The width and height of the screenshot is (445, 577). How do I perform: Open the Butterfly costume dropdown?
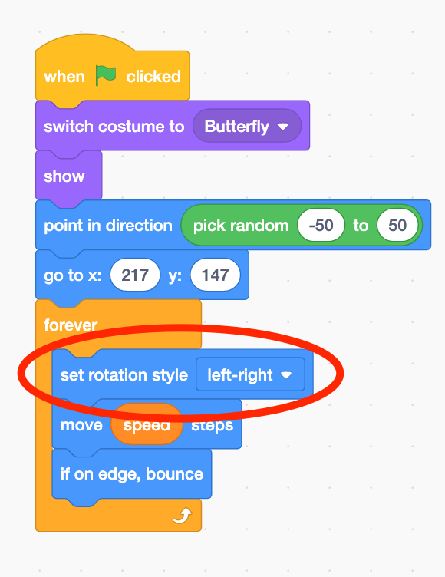246,126
